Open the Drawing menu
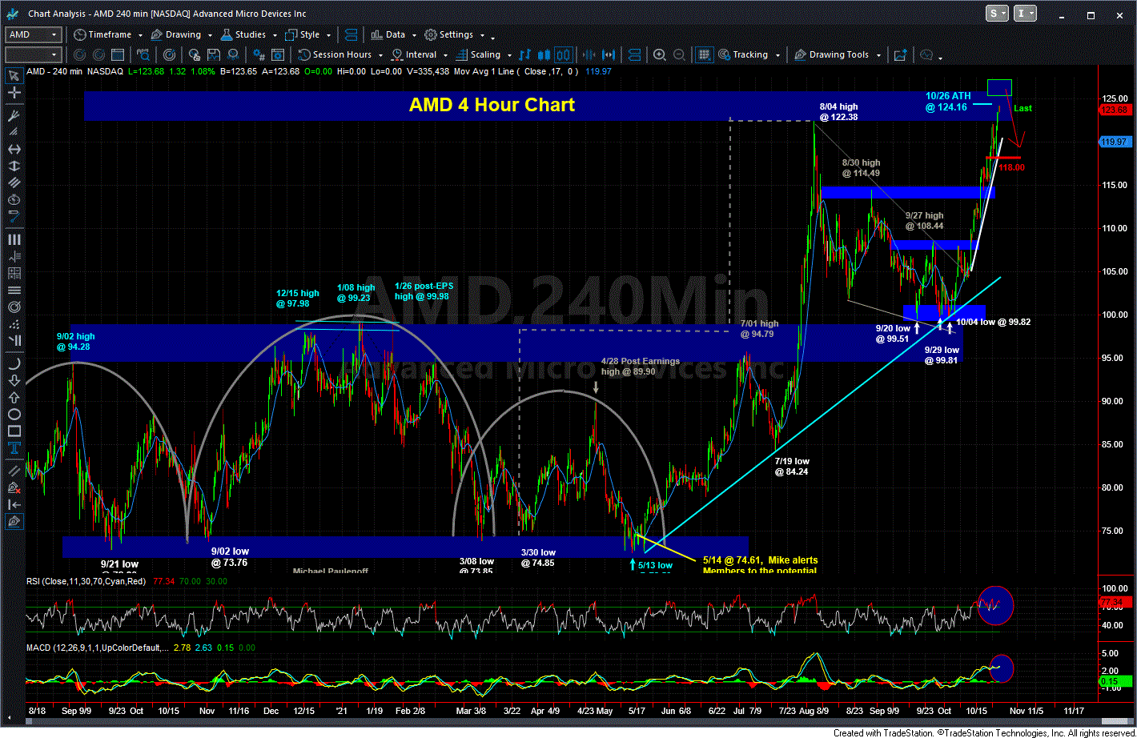This screenshot has height=738, width=1137. coord(176,34)
